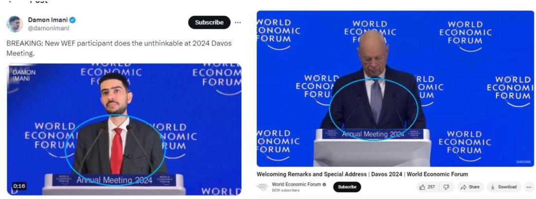Select the Damon Imani display name
536x199 pixels.
48,20
